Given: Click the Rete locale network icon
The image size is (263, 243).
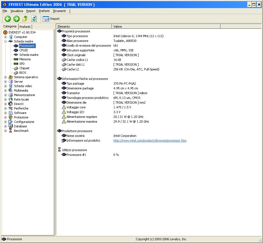Looking at the screenshot, I should coord(11,99).
